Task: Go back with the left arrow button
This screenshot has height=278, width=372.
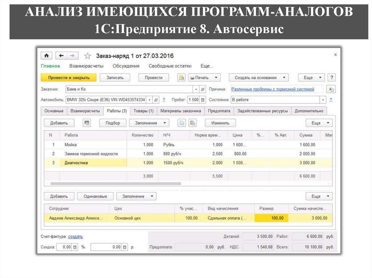Action: (x=61, y=55)
